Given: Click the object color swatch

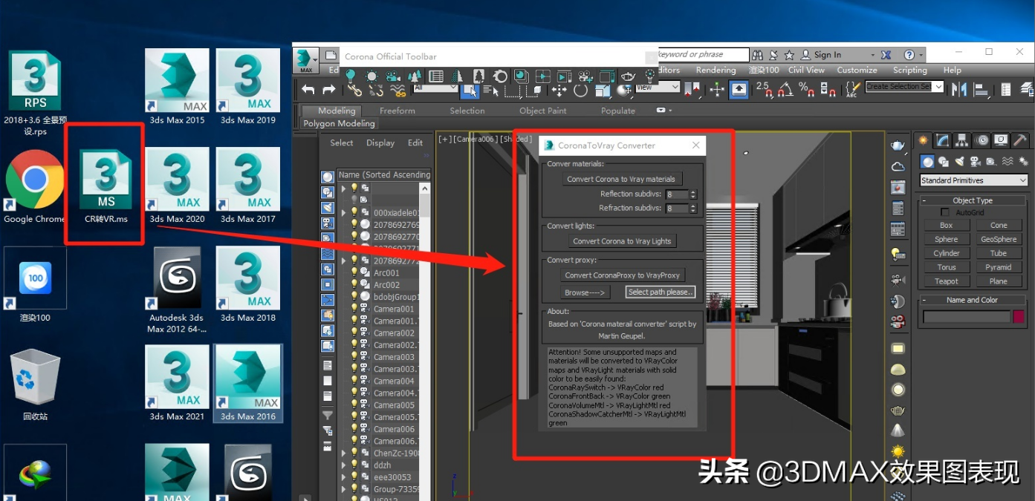Looking at the screenshot, I should [1018, 317].
